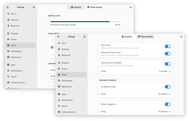
Task: Click the green battery level bar
Action: point(80,22)
